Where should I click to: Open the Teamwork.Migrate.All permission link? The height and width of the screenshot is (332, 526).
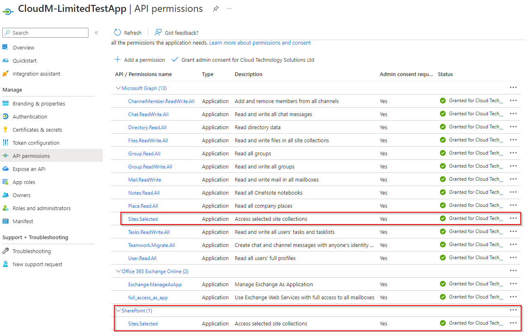click(152, 245)
